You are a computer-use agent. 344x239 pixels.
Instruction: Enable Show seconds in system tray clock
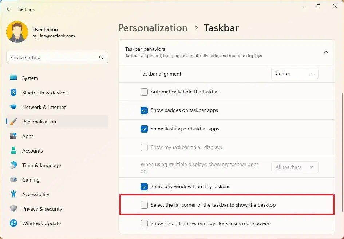(x=144, y=223)
